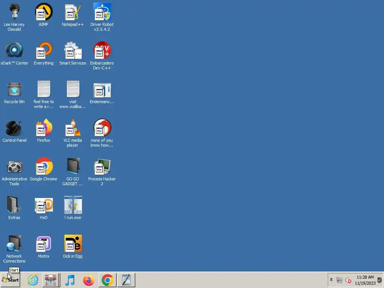The image size is (384, 288).
Task: Click the tray icon right of the clock
Action: (380, 280)
